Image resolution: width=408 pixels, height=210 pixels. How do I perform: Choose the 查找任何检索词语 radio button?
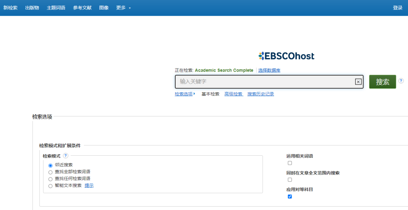pos(51,179)
